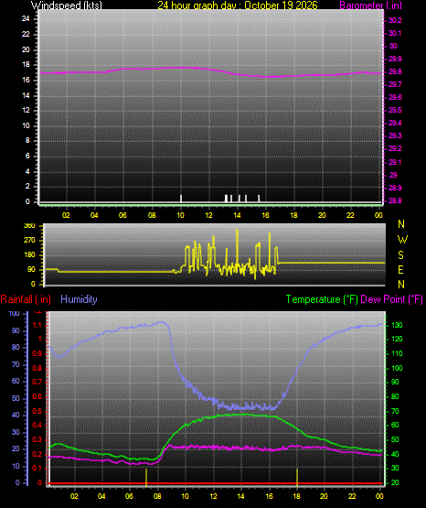Click the 10 hour label under windspeed graph
Screen dimensions: 426x508
pos(180,215)
